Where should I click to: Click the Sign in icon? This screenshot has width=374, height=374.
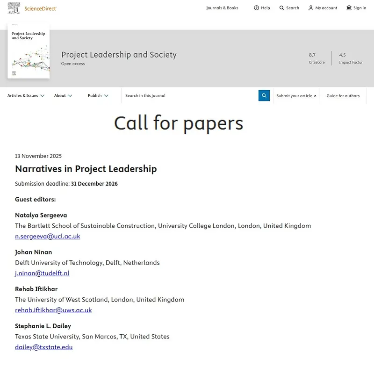pos(356,8)
